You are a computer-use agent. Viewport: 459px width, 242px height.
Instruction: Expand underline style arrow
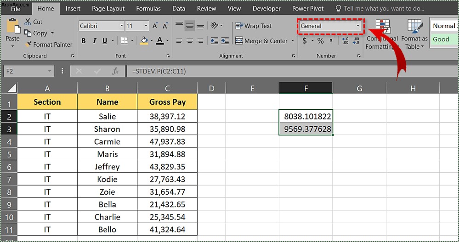tap(113, 41)
